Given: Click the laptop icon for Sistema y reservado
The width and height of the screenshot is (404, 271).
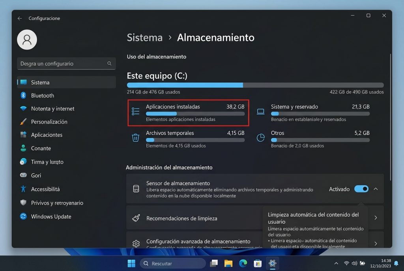Looking at the screenshot, I should click(260, 112).
